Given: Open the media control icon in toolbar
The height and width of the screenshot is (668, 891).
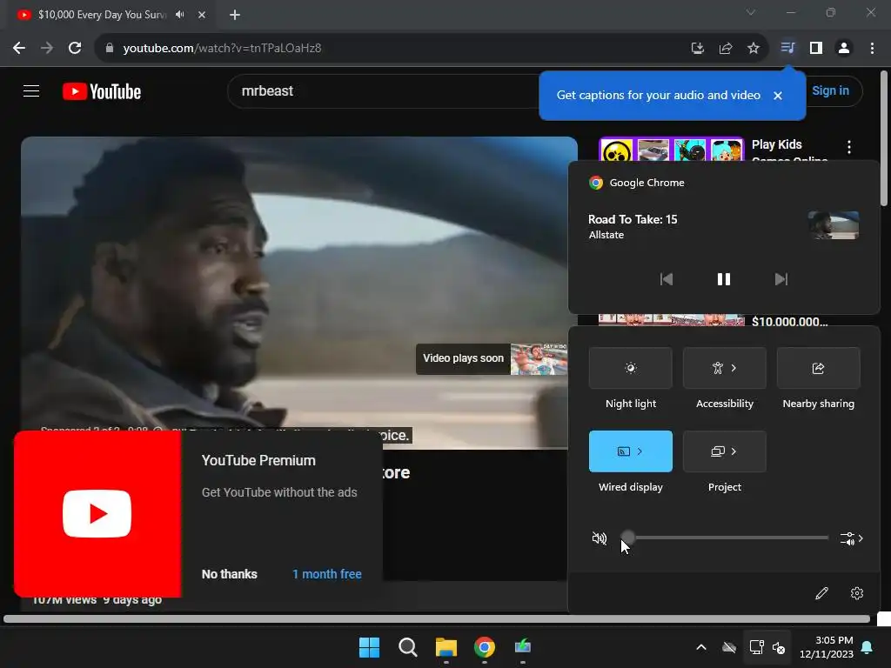Looking at the screenshot, I should (x=787, y=48).
